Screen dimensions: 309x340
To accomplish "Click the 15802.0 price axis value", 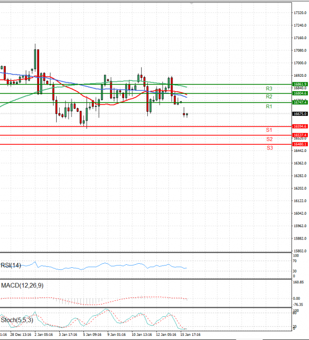I will (x=300, y=251).
